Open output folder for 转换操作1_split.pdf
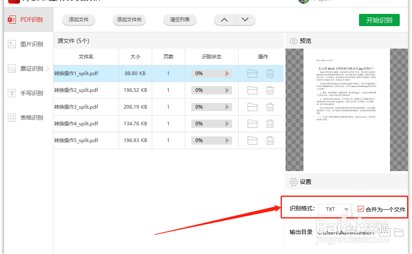 253,73
